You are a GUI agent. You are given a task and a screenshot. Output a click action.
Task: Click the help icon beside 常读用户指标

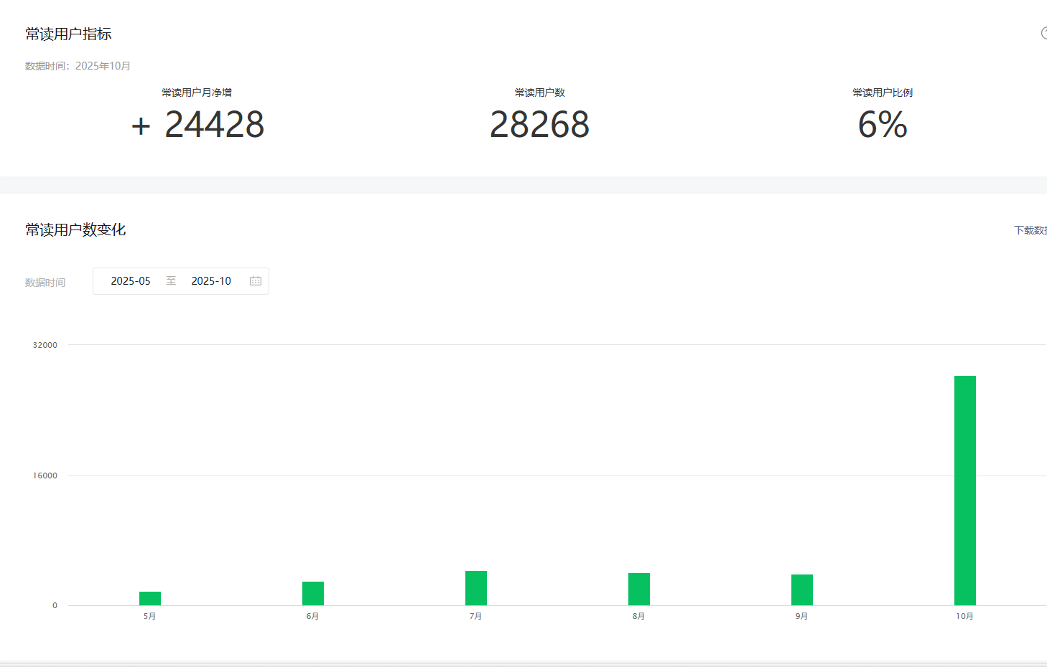[1044, 33]
